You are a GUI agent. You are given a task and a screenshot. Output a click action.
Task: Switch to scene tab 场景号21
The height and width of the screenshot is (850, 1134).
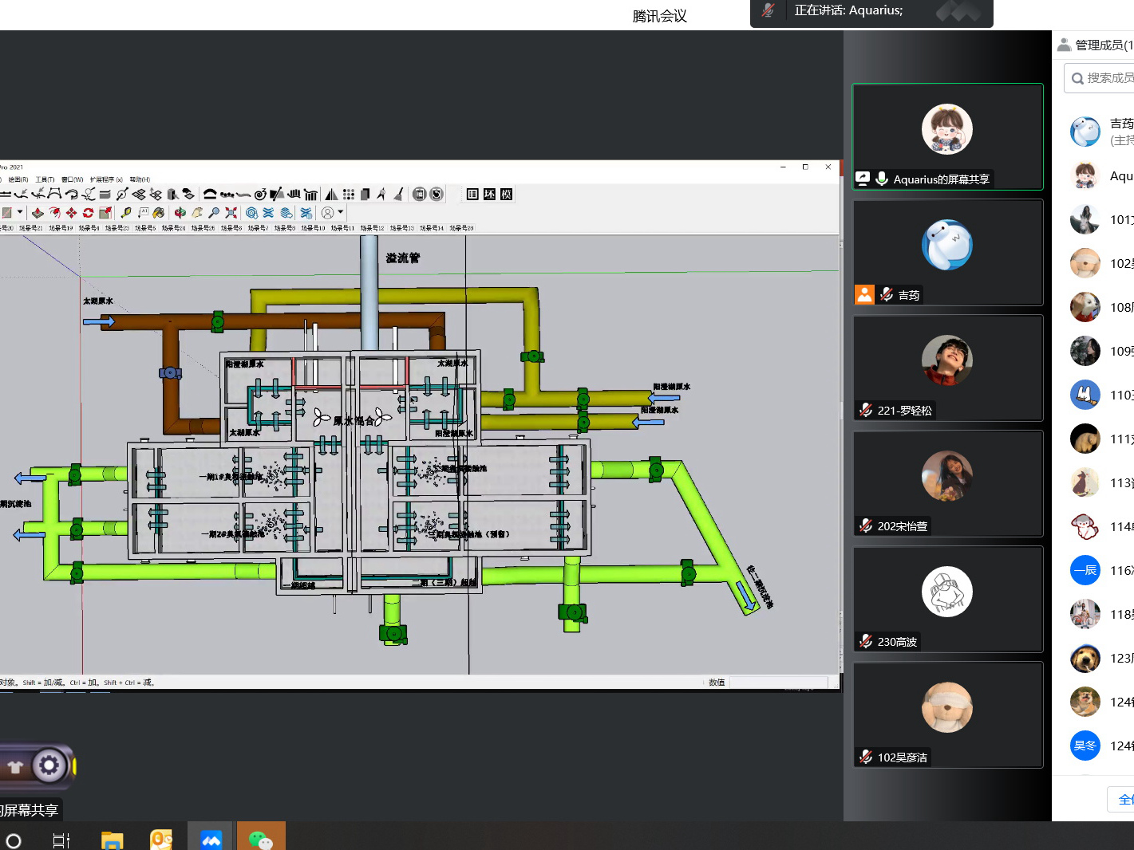pos(31,228)
